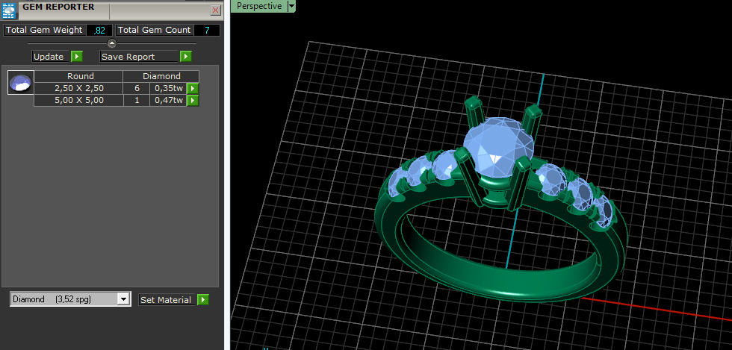Click the green arrow next to Update

(x=76, y=57)
